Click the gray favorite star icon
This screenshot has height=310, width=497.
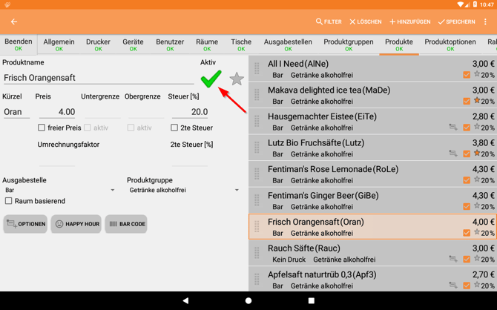237,79
